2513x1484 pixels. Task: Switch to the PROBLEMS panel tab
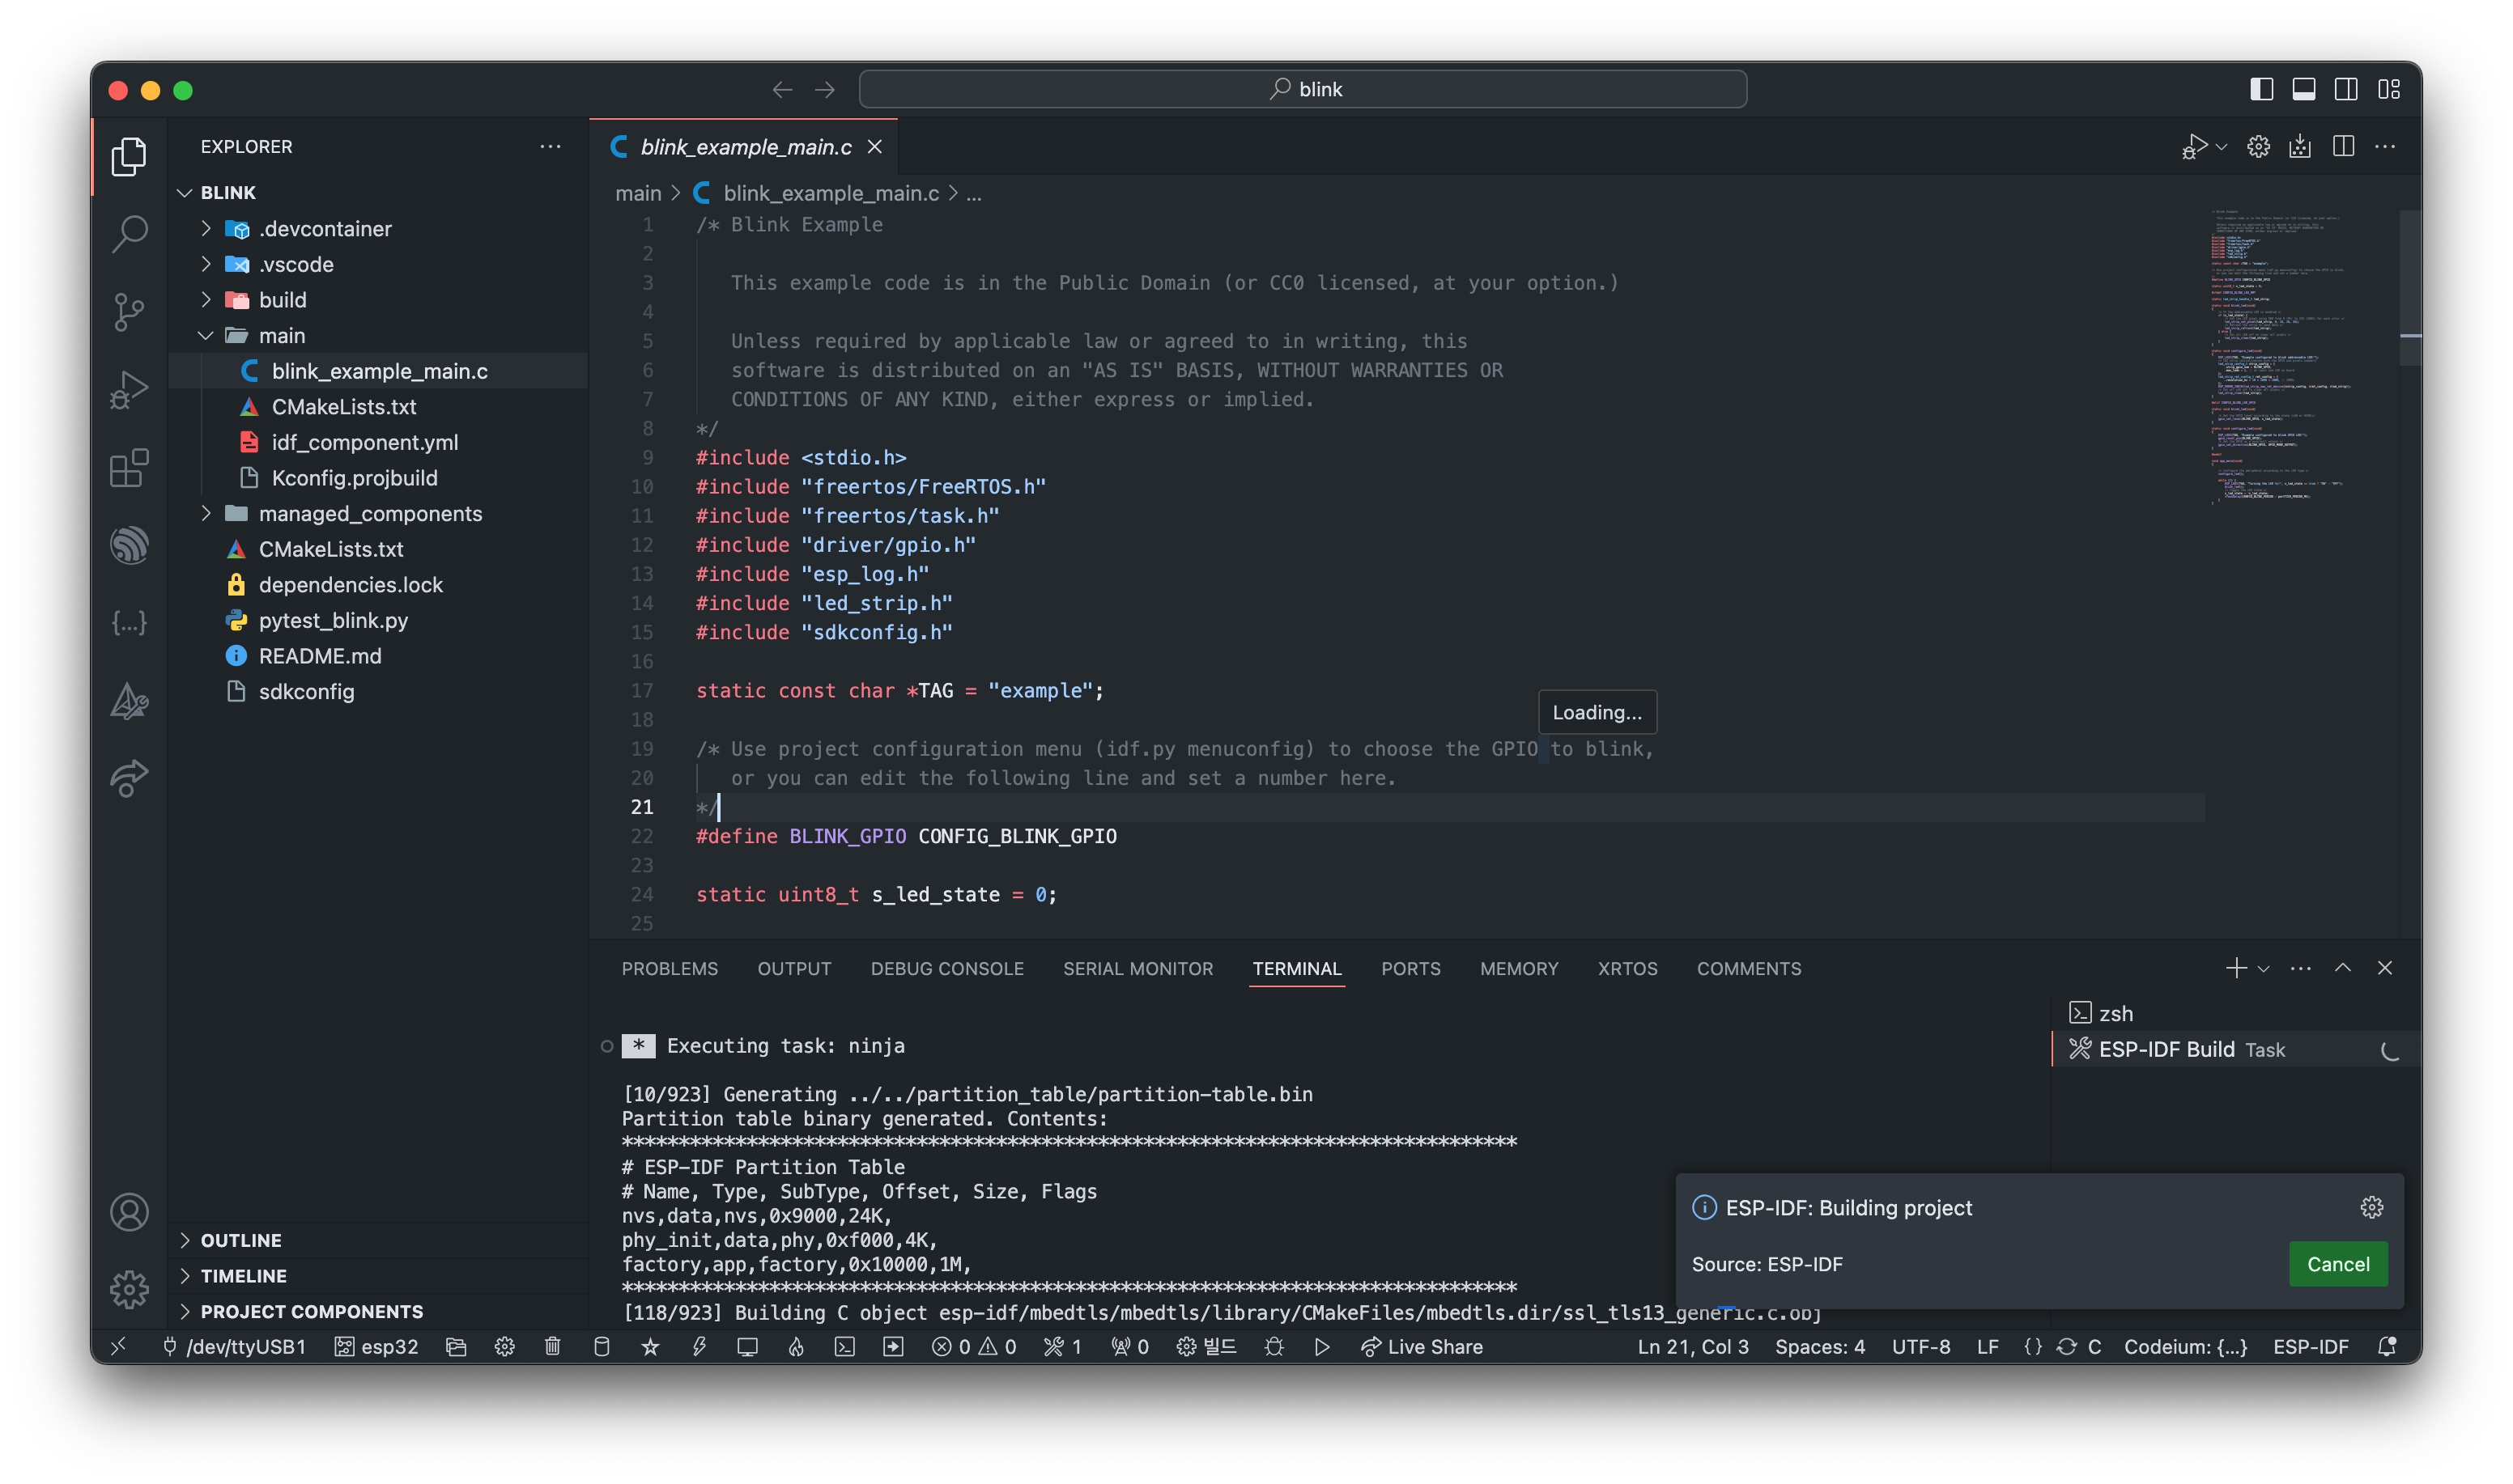[670, 968]
